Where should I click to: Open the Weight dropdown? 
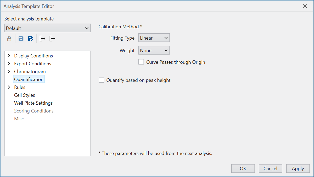pos(154,51)
